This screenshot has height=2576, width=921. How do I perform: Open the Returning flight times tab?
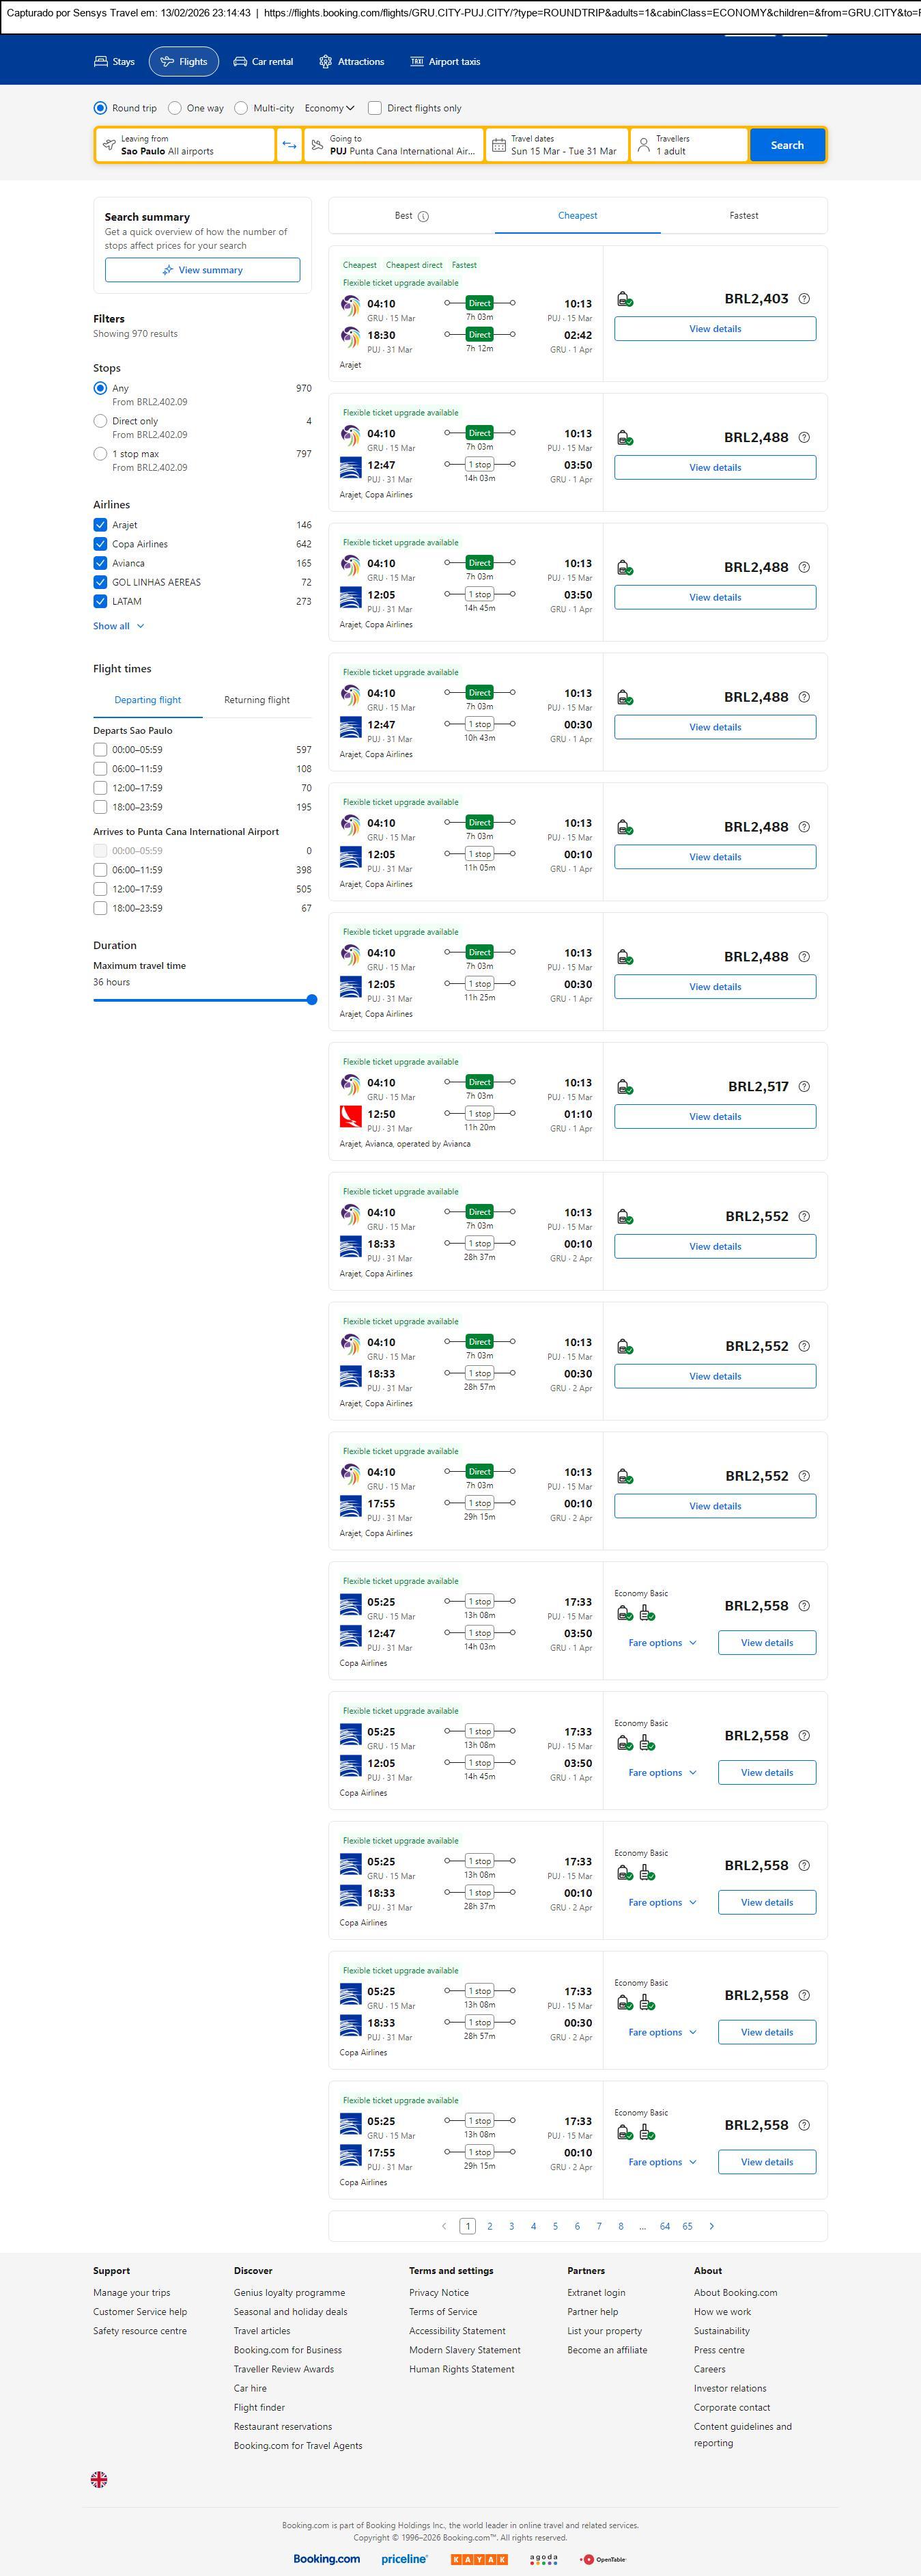pos(257,700)
